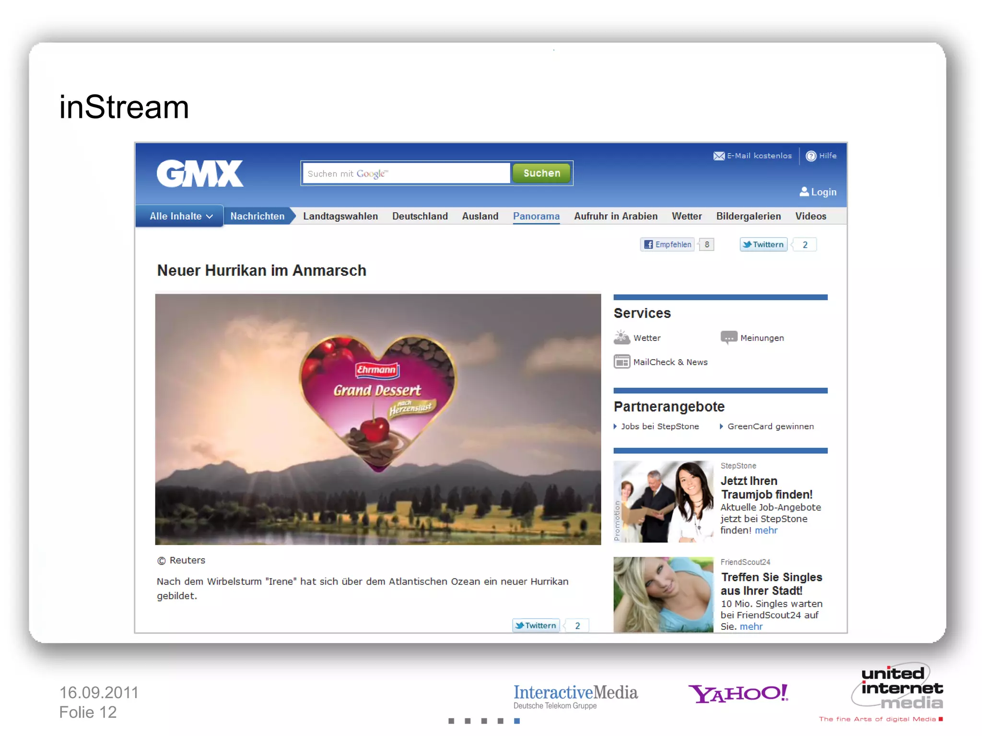The width and height of the screenshot is (982, 736).
Task: Click the Login user icon
Action: click(x=804, y=192)
